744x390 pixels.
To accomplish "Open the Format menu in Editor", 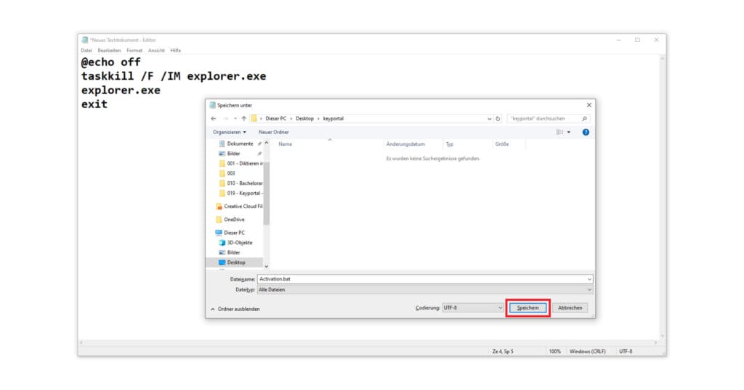I will [134, 50].
